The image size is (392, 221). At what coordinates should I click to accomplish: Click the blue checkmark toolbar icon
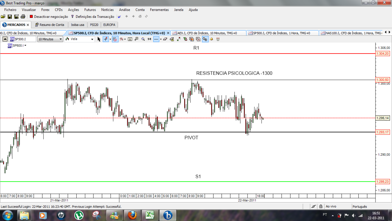click(119, 17)
